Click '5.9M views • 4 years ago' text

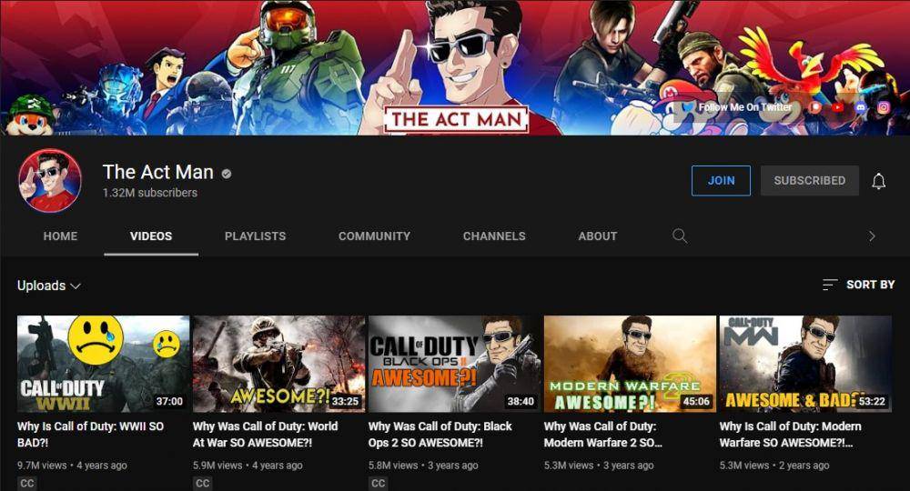[x=248, y=465]
